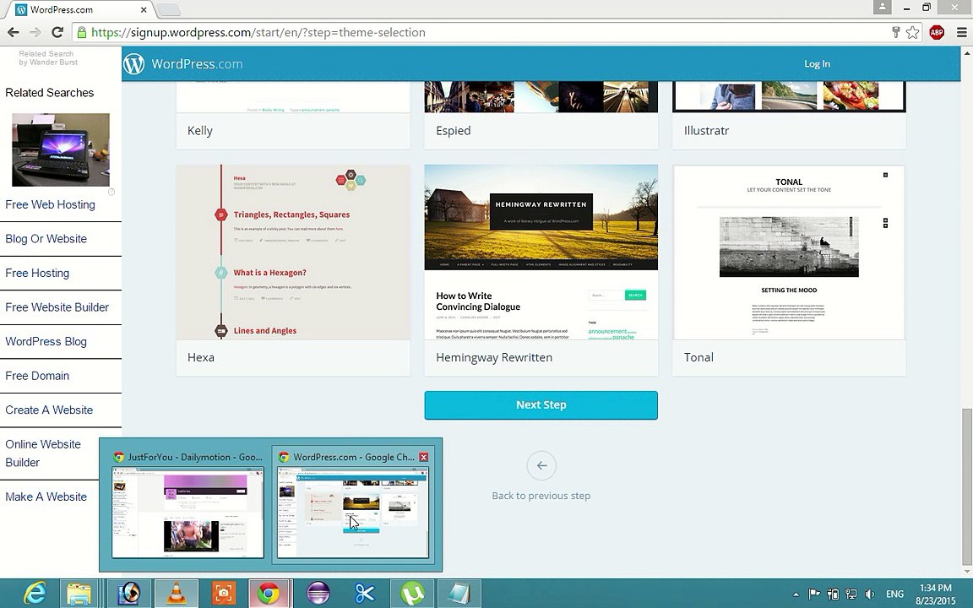The height and width of the screenshot is (608, 973).
Task: Open Free Hosting related search
Action: 37,273
